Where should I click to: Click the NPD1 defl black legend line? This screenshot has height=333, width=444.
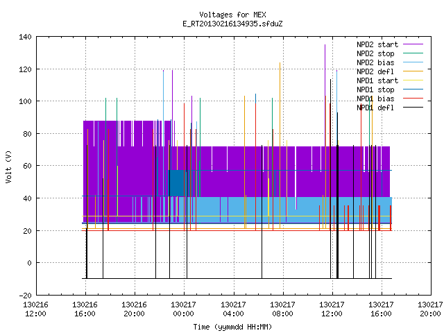coord(413,108)
